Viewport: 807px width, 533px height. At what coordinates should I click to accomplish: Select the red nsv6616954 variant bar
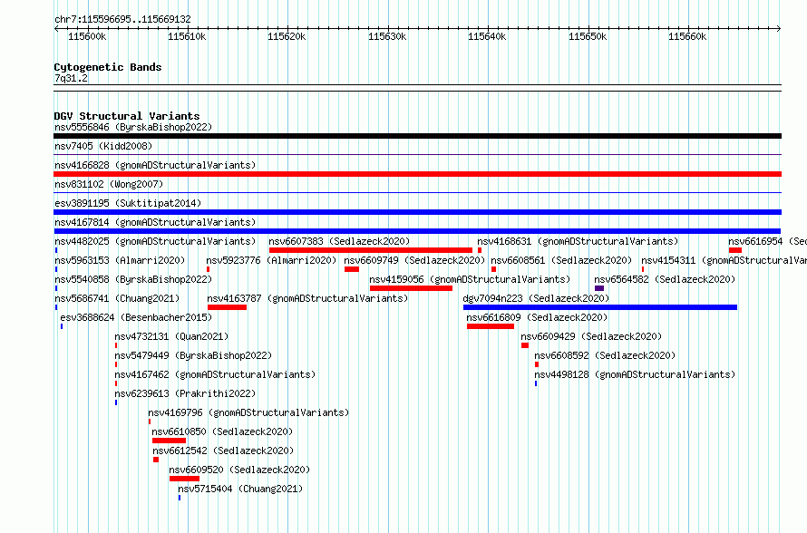click(735, 250)
